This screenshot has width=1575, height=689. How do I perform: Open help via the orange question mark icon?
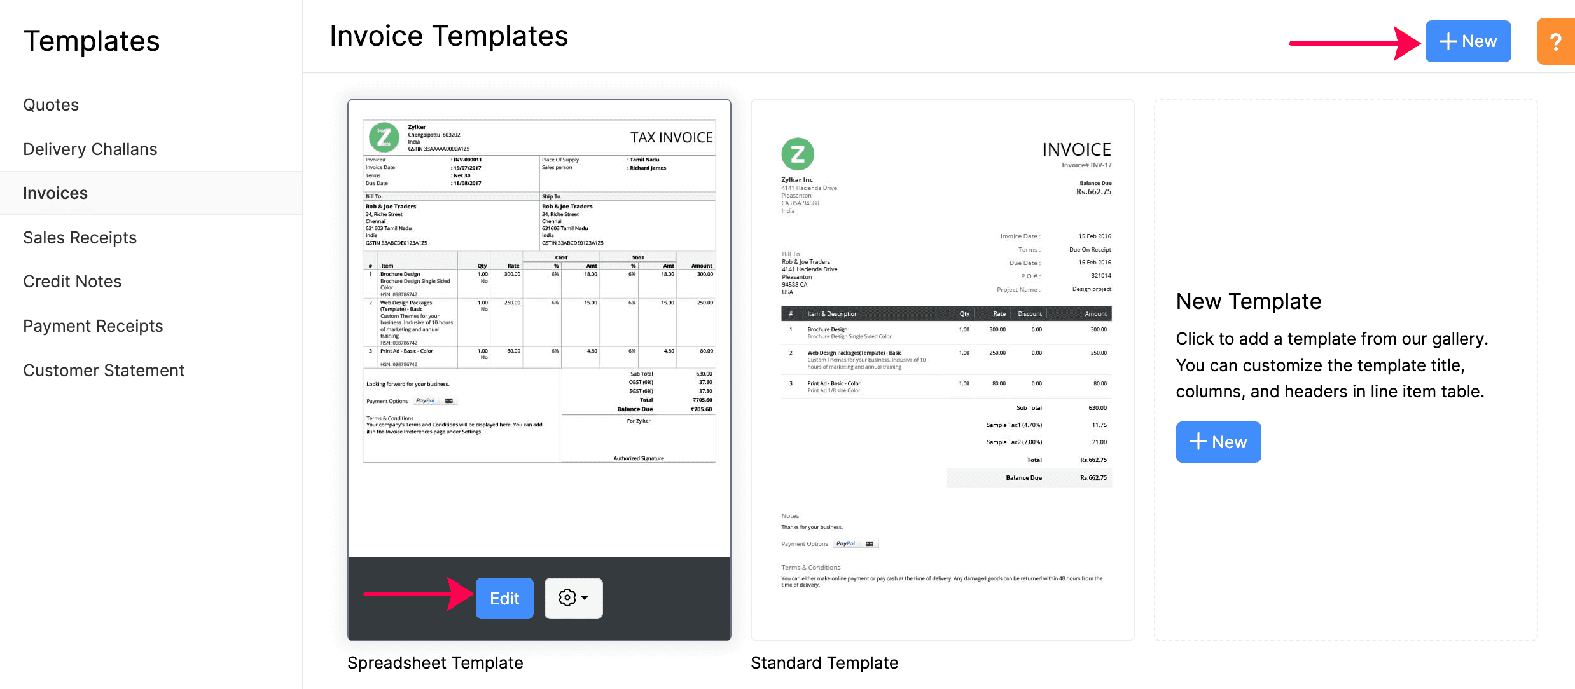point(1556,41)
